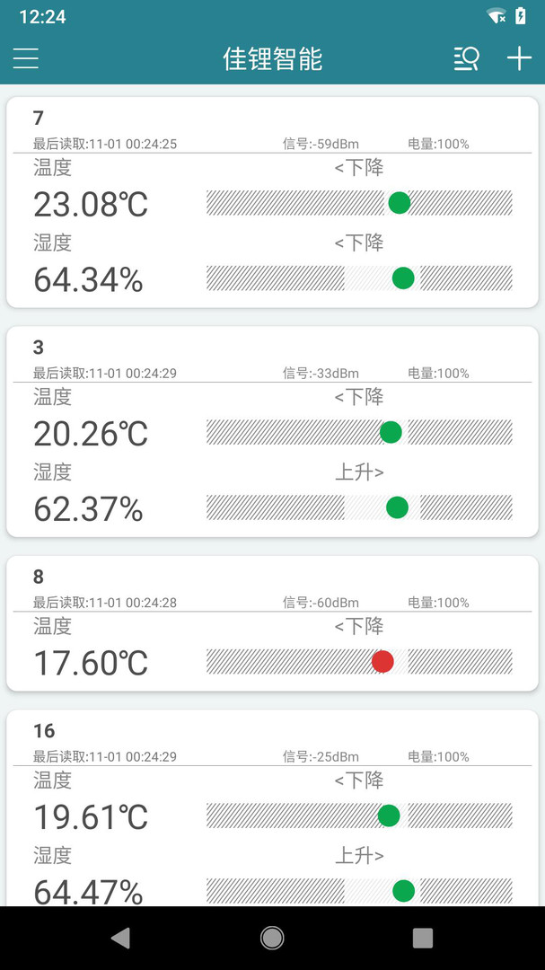
Task: Tap the plus icon to add device
Action: tap(518, 58)
